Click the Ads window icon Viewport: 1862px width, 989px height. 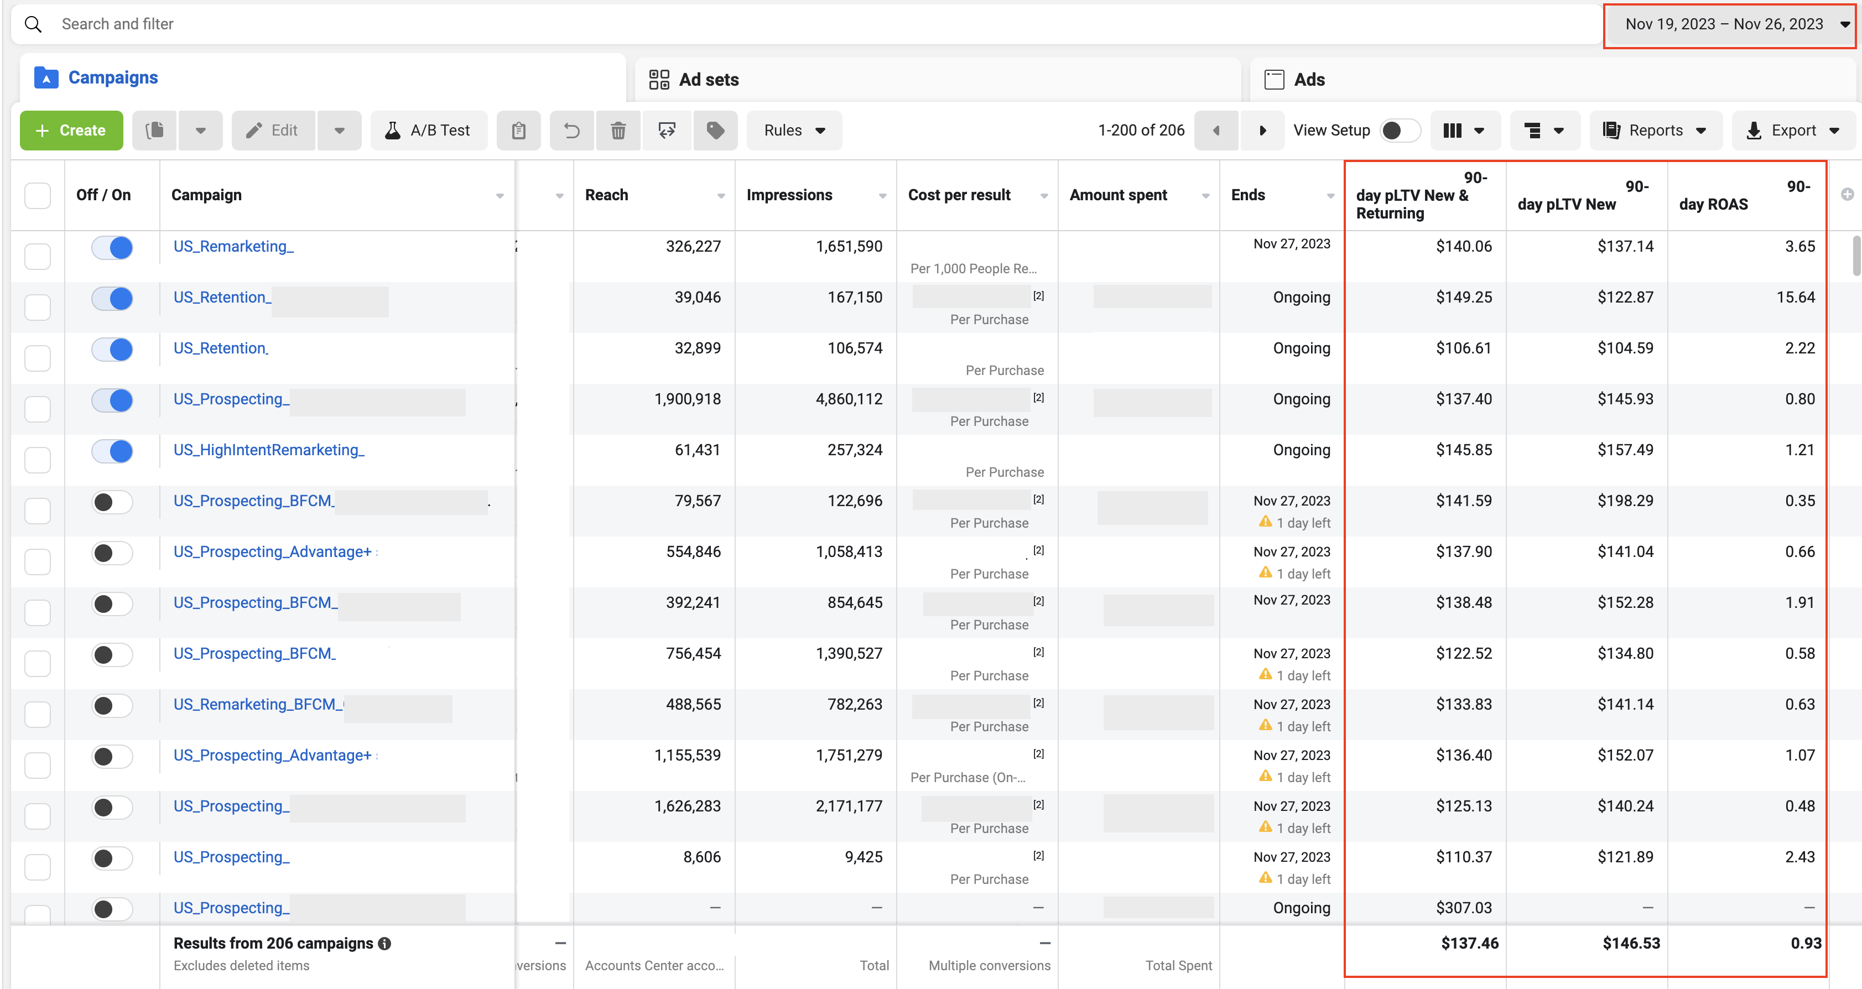click(1275, 80)
